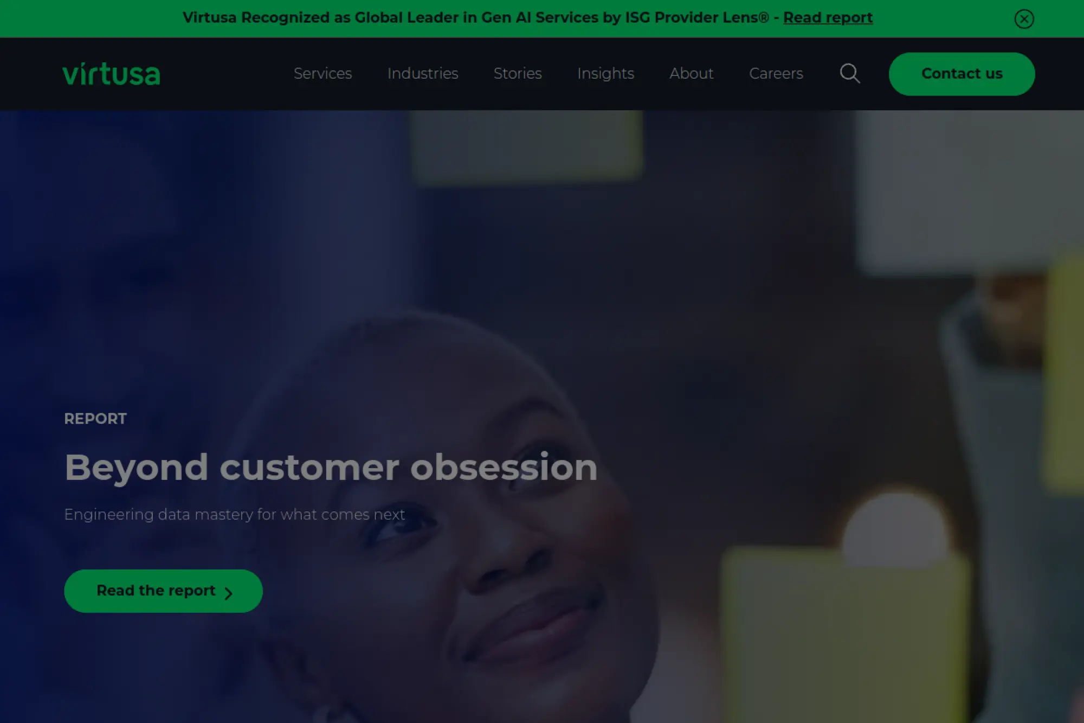Click the Engineering data mastery subtitle text

234,514
